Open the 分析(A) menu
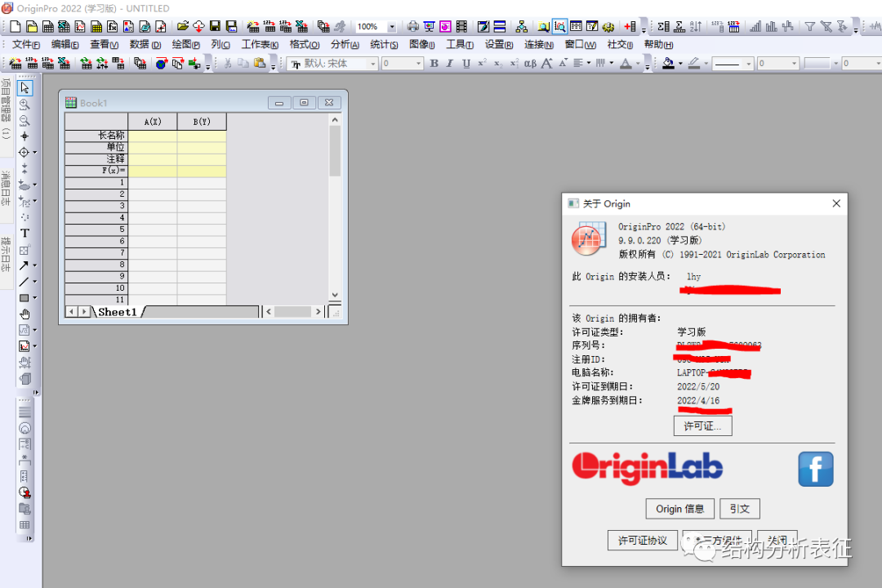Viewport: 882px width, 588px height. point(345,44)
